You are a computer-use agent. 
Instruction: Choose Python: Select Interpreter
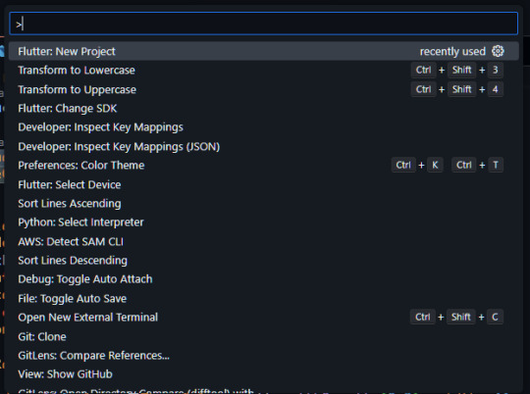pos(264,222)
